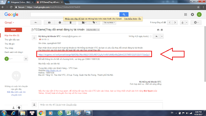
Task: Bookmark this page with star icon
Action: (198, 7)
